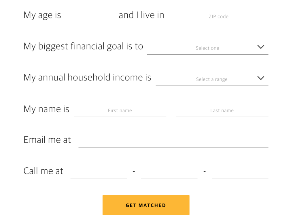
Task: Click the 'Call me at' label
Action: point(43,171)
